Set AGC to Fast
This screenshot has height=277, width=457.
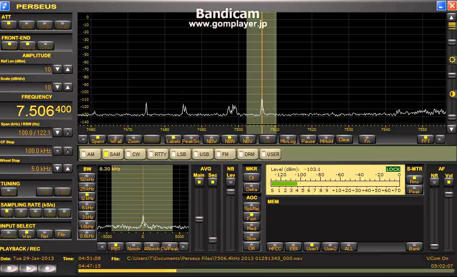(x=251, y=217)
